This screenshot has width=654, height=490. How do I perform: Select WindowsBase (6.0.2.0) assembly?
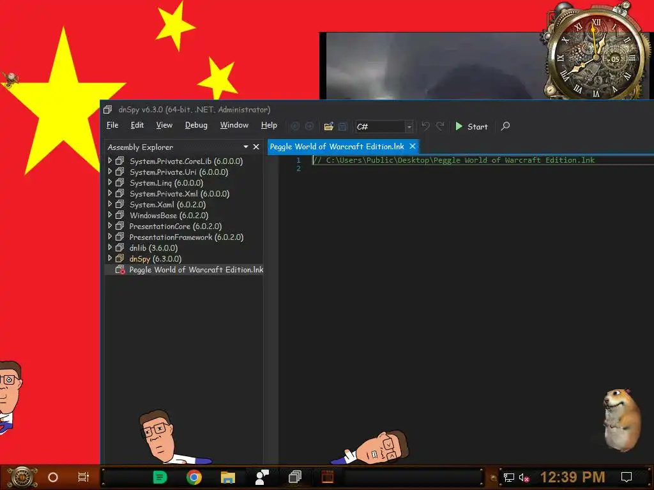point(169,216)
